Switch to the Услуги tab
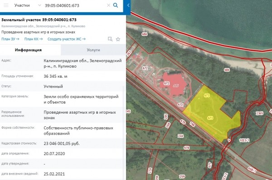272x180 pixels. pyautogui.click(x=93, y=50)
